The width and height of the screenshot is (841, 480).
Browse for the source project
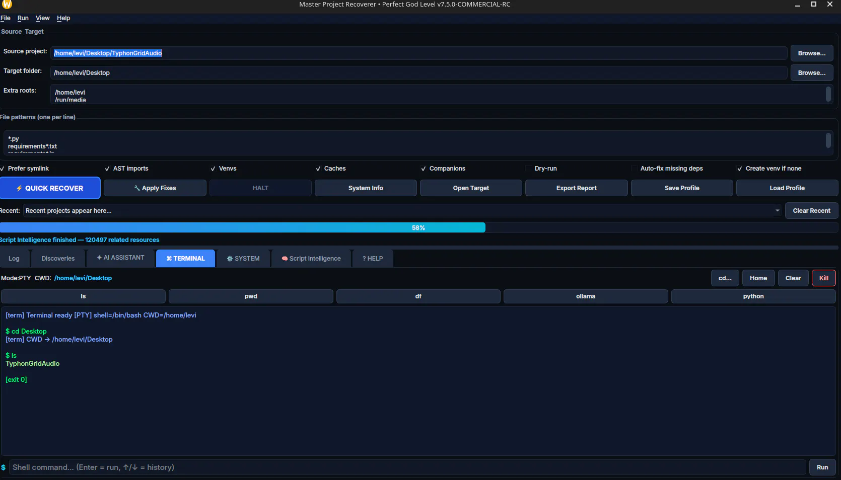[812, 53]
